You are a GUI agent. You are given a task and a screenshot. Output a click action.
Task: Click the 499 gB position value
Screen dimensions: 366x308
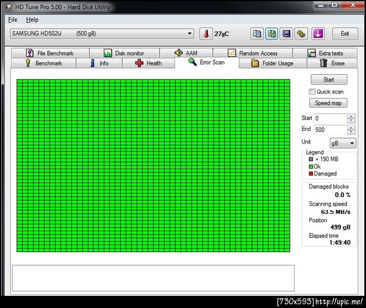[x=340, y=227]
